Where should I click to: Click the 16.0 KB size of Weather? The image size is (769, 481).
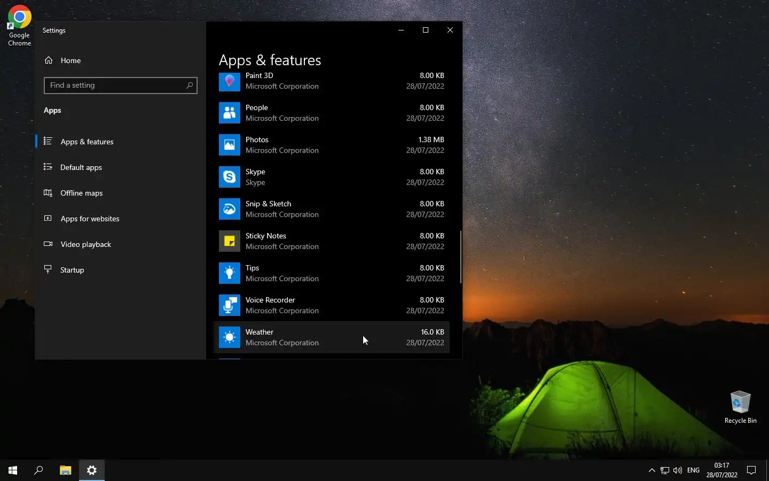(x=433, y=332)
